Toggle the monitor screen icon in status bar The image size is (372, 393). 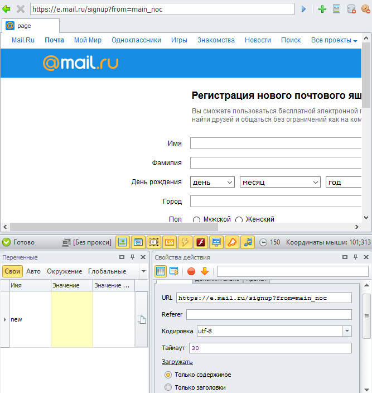(216, 242)
